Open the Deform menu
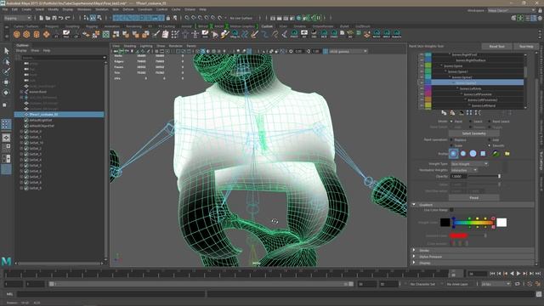 128,9
